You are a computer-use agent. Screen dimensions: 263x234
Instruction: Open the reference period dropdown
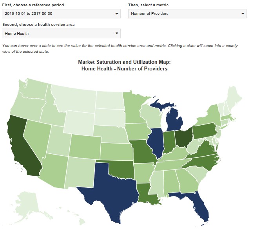[61, 14]
